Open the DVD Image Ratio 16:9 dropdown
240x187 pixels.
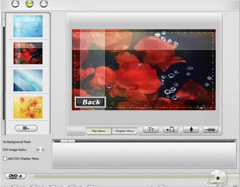pyautogui.click(x=40, y=149)
